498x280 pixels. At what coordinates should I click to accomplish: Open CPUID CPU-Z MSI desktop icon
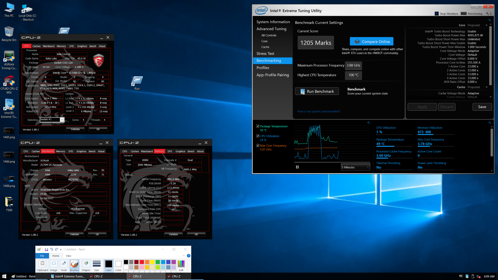(x=9, y=85)
